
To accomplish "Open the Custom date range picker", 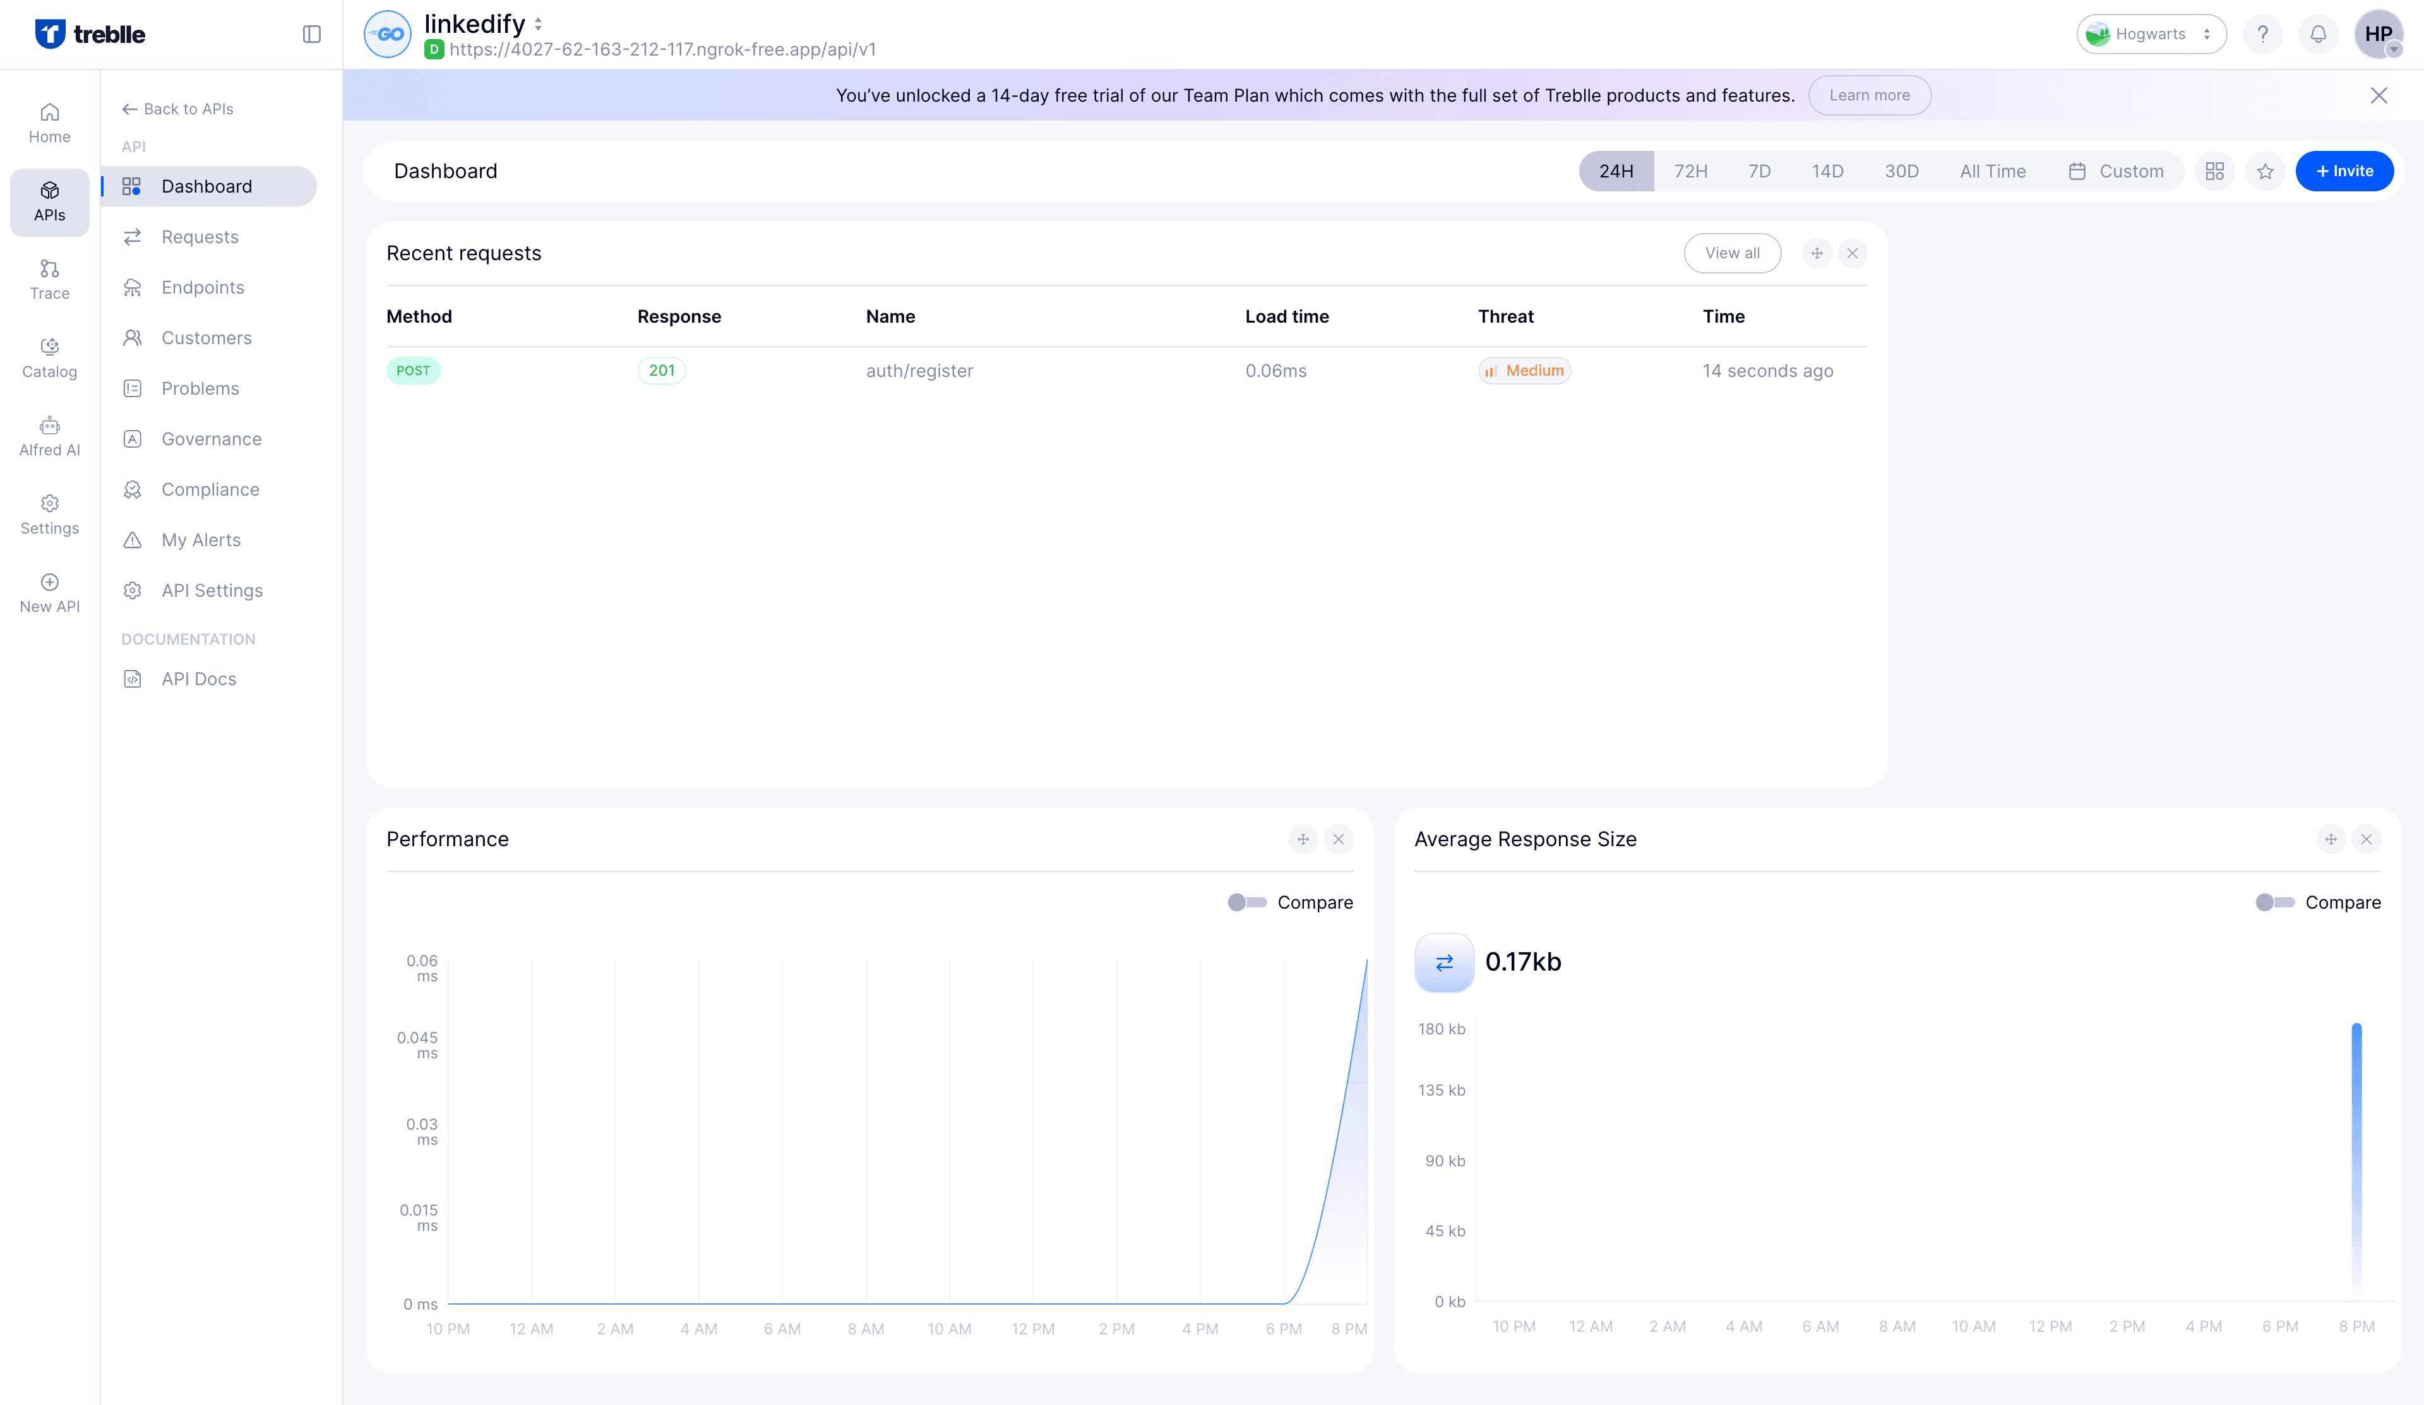I will click(x=2117, y=171).
